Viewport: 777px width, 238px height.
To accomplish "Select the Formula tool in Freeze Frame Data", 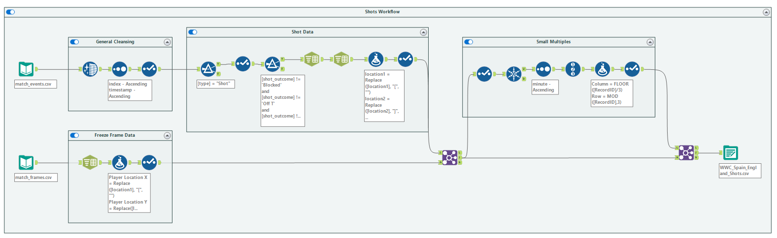I will pyautogui.click(x=120, y=162).
